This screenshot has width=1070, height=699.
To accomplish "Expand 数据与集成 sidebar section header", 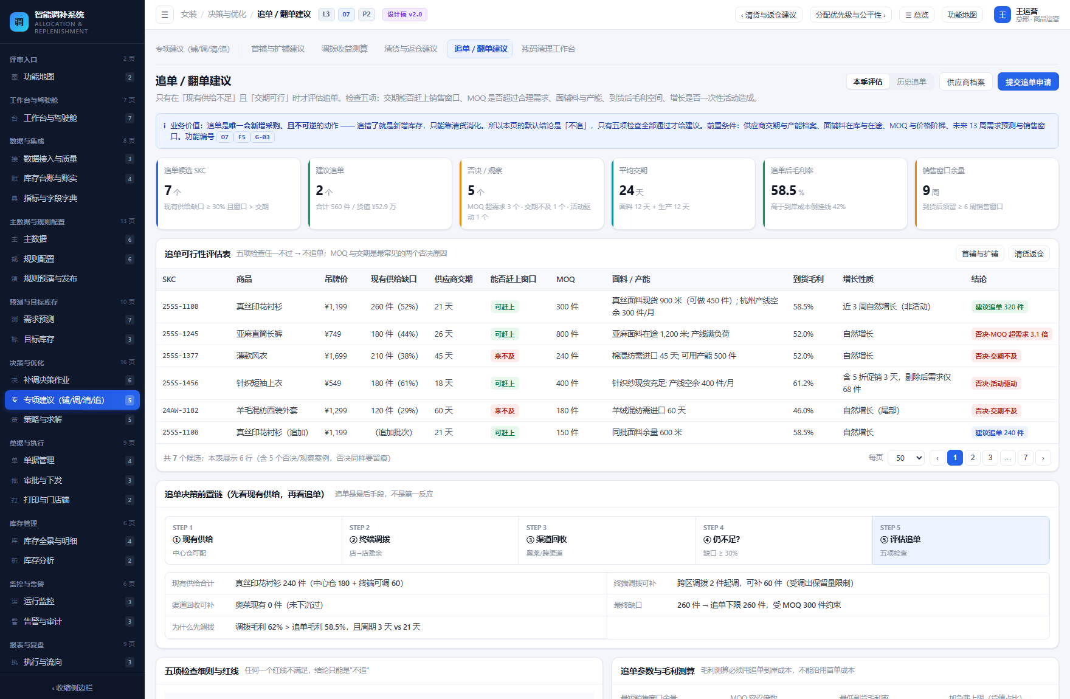I will pyautogui.click(x=72, y=141).
